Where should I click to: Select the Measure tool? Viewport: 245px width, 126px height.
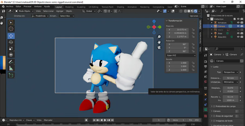click(x=11, y=68)
